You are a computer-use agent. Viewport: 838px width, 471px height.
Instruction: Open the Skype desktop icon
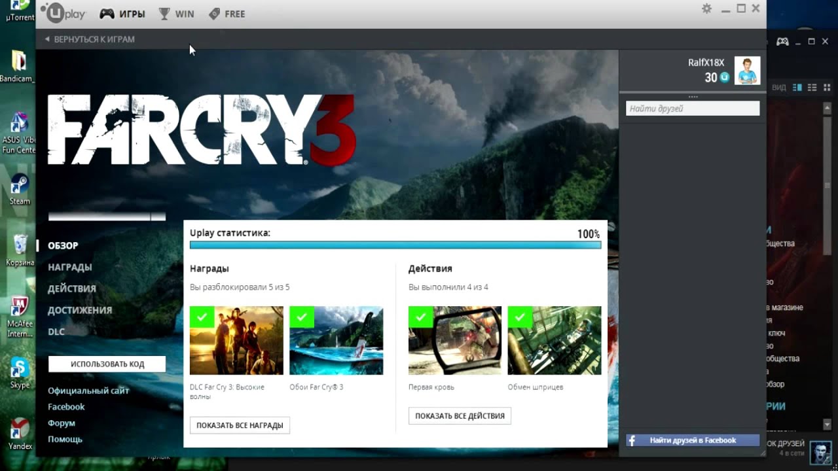click(20, 373)
